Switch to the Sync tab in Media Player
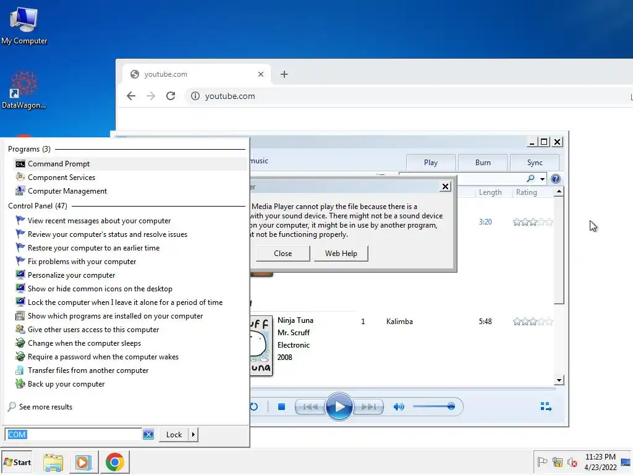Viewport: 633px width, 475px height. click(535, 163)
